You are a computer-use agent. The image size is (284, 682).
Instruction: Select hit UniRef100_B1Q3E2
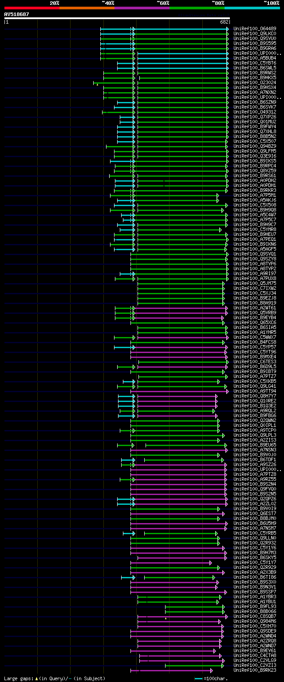pos(255,406)
